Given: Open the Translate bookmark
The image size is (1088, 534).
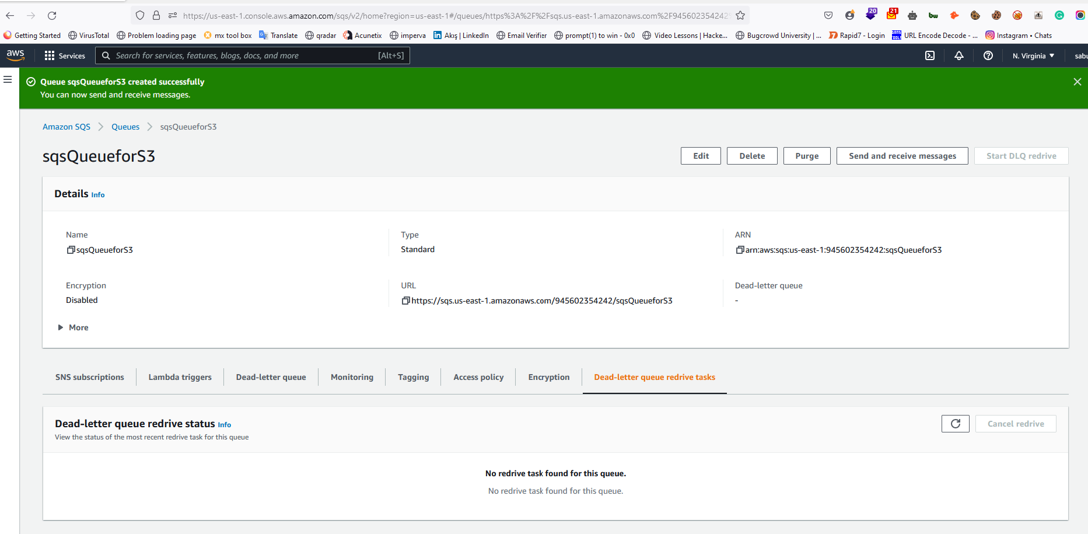Looking at the screenshot, I should 278,36.
